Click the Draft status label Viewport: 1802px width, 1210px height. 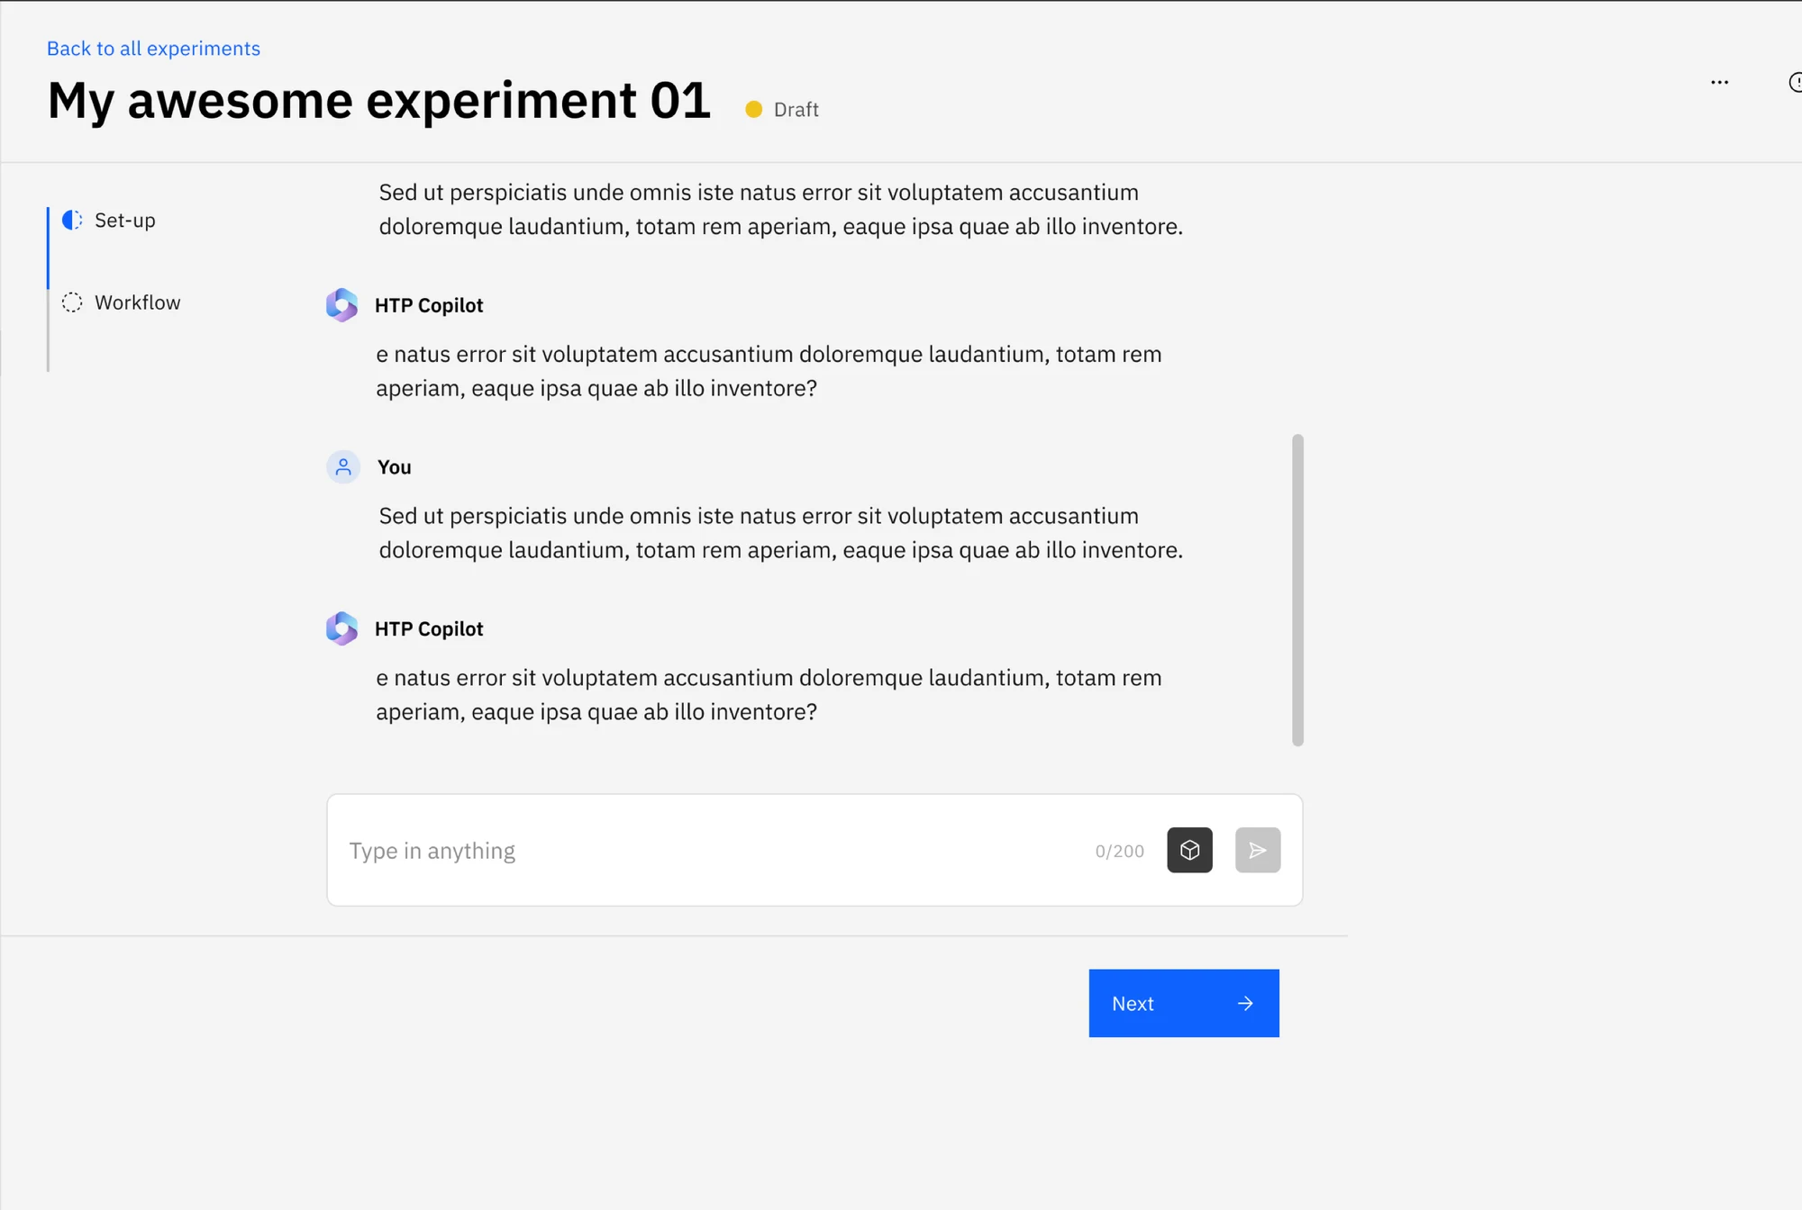(796, 110)
